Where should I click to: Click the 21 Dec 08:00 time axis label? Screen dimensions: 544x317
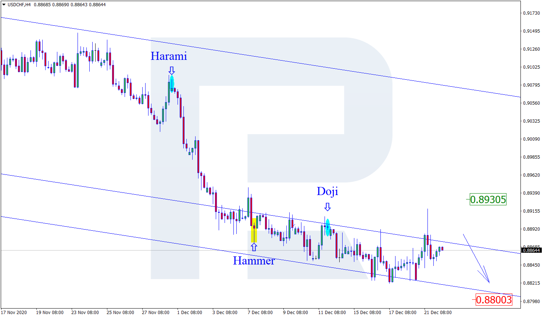click(438, 313)
